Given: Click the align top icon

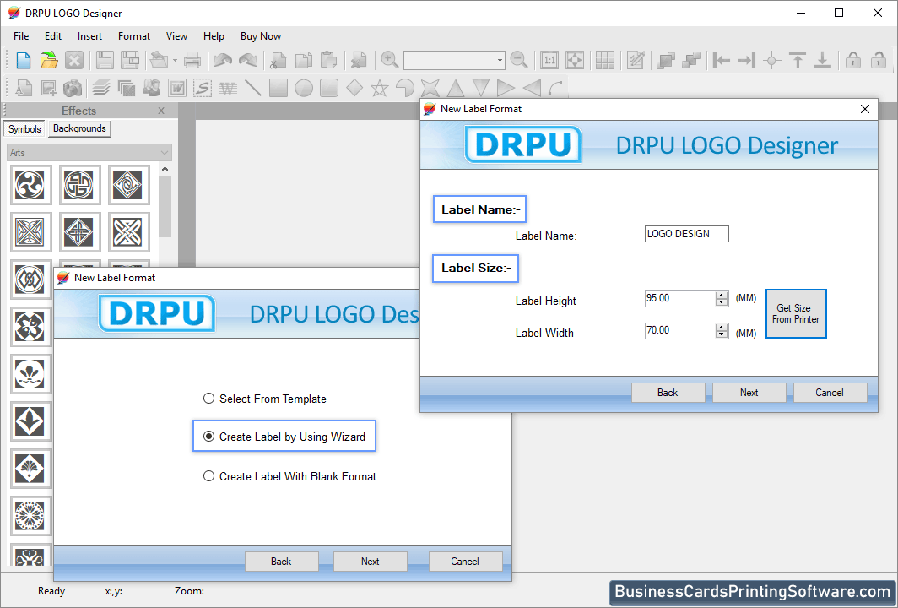Looking at the screenshot, I should pyautogui.click(x=798, y=60).
